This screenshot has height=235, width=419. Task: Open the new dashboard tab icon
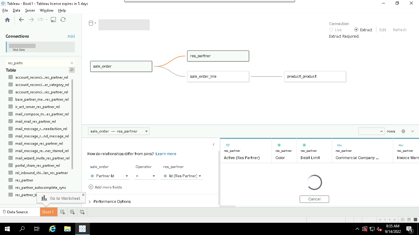(72, 212)
